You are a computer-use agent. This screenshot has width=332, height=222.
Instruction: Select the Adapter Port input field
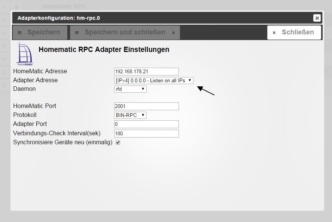point(146,124)
